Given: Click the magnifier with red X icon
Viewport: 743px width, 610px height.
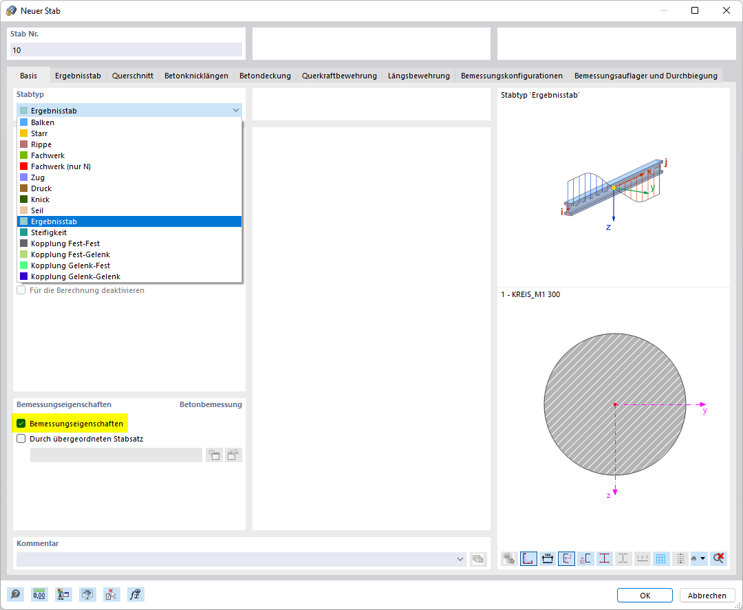Looking at the screenshot, I should 718,558.
